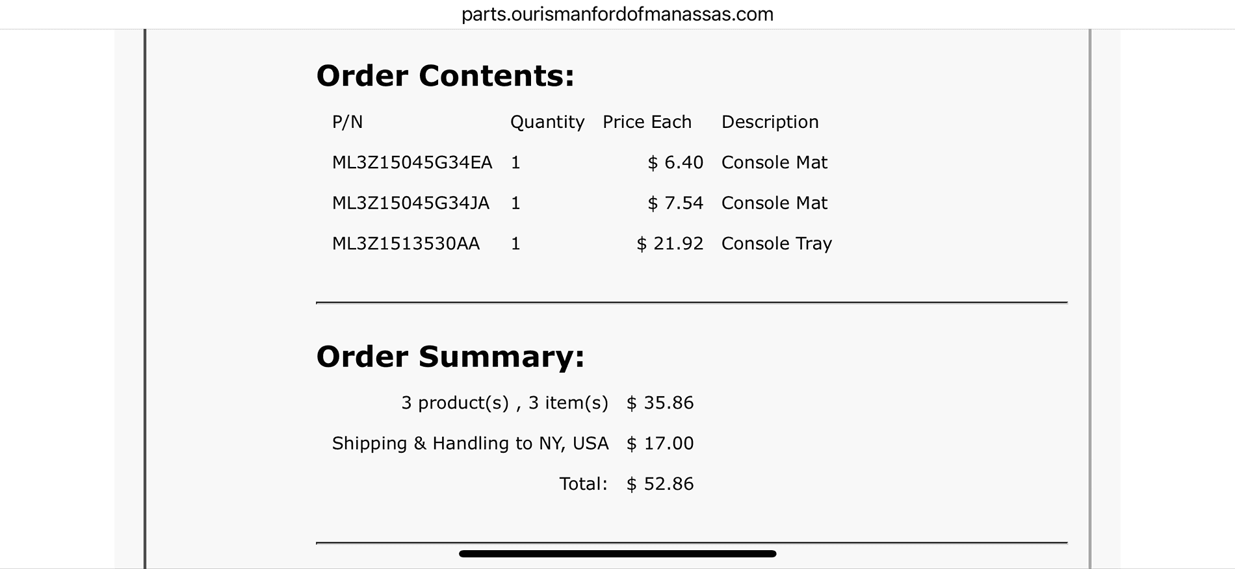Select part number ML3Z1513530AA
This screenshot has width=1235, height=569.
click(406, 244)
